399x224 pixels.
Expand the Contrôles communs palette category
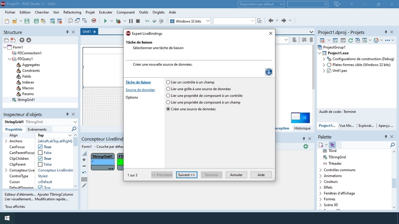tap(320, 170)
